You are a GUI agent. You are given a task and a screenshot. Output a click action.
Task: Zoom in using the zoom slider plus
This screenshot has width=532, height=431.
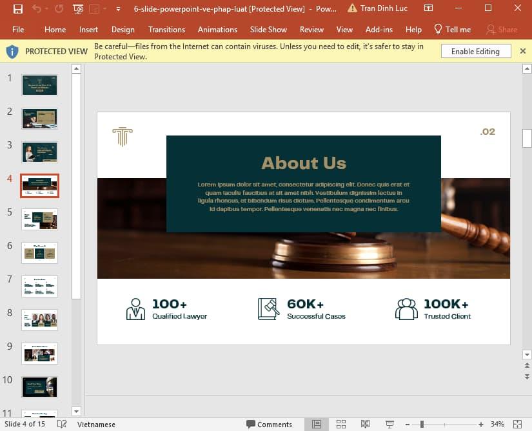tap(481, 425)
